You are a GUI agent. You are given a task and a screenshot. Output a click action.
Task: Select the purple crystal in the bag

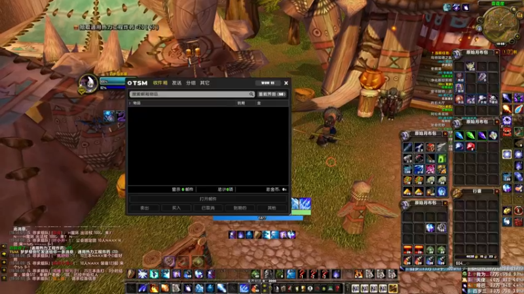pos(481,135)
